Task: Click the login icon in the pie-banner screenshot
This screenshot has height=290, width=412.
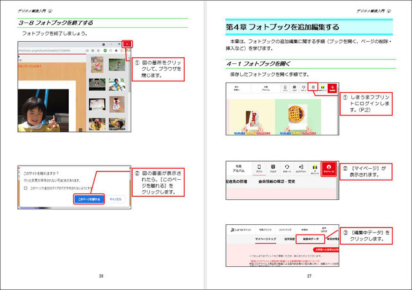Action: coord(313,88)
